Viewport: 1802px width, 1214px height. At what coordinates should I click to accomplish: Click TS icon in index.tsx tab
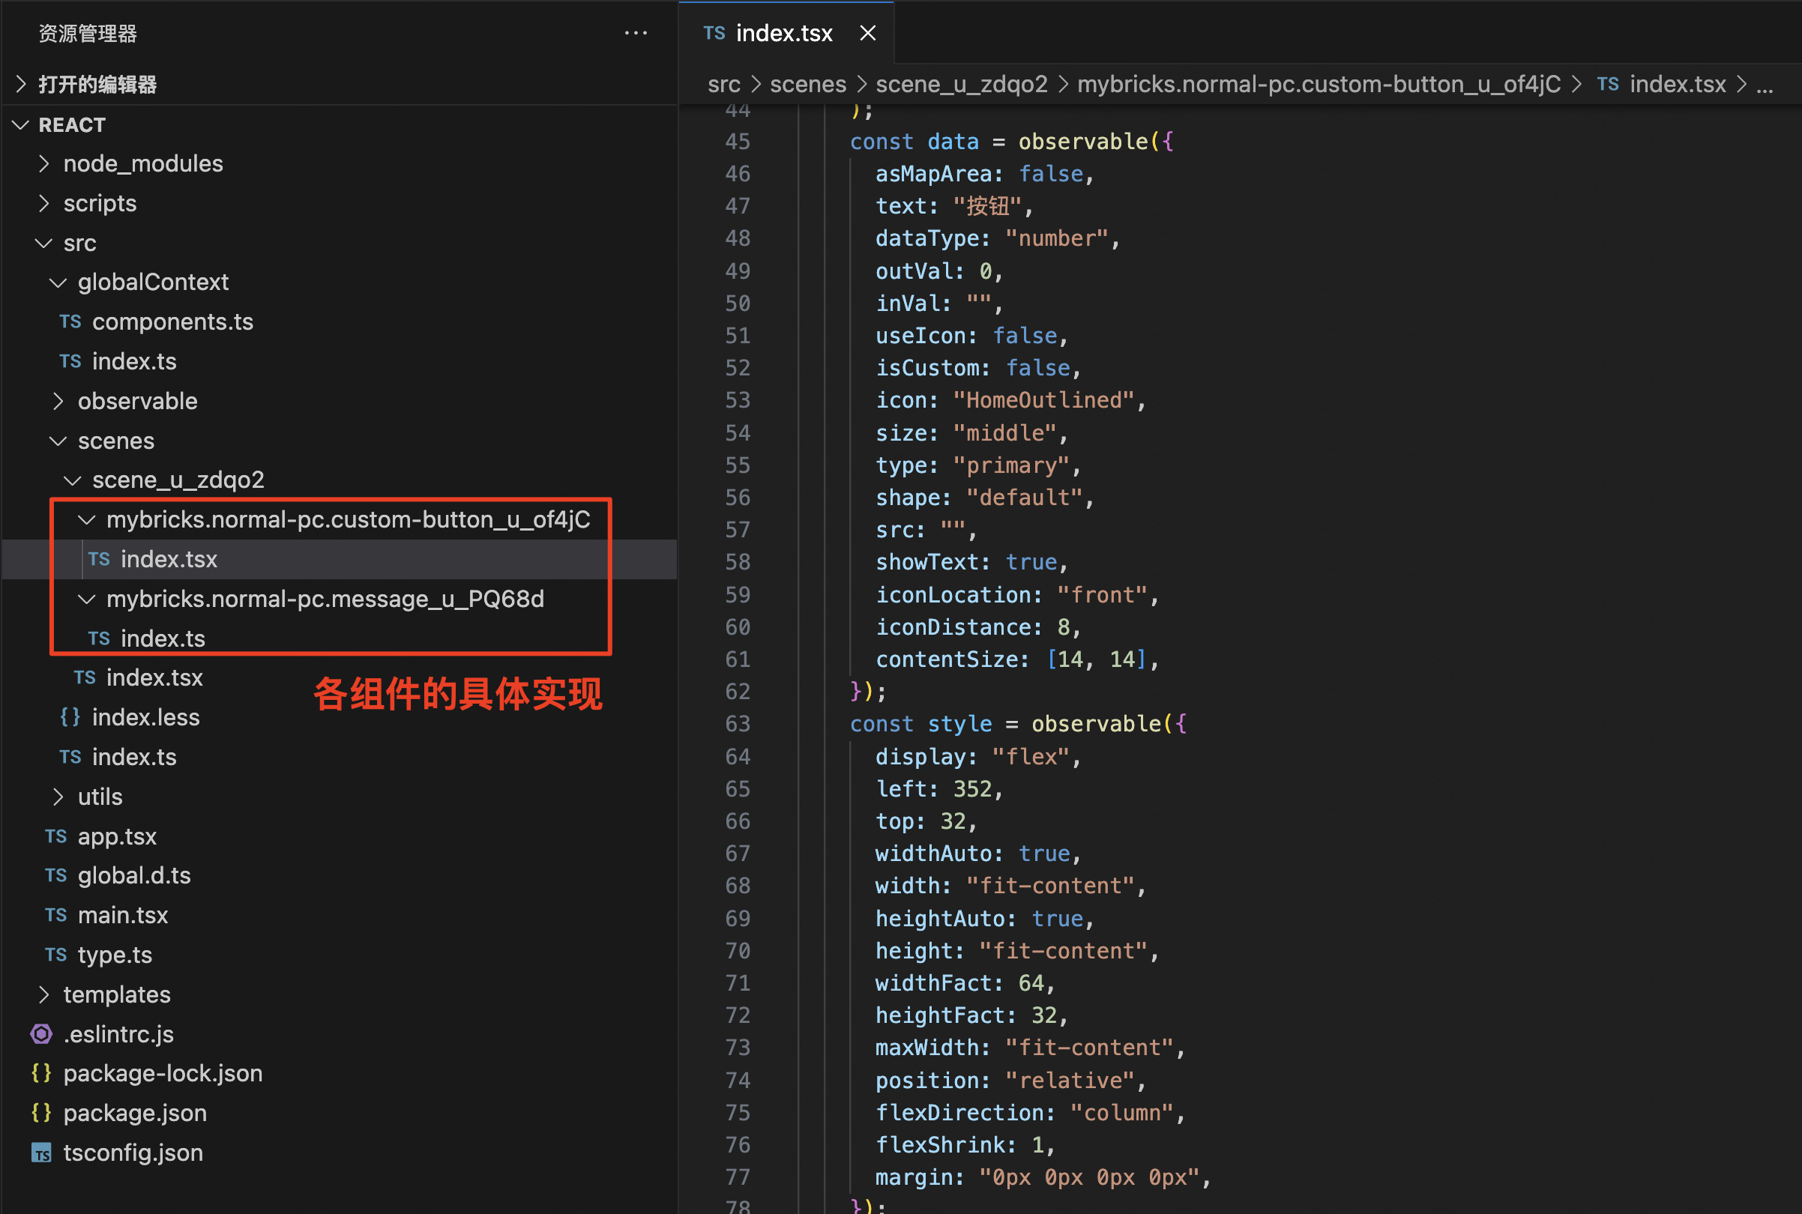pos(714,33)
